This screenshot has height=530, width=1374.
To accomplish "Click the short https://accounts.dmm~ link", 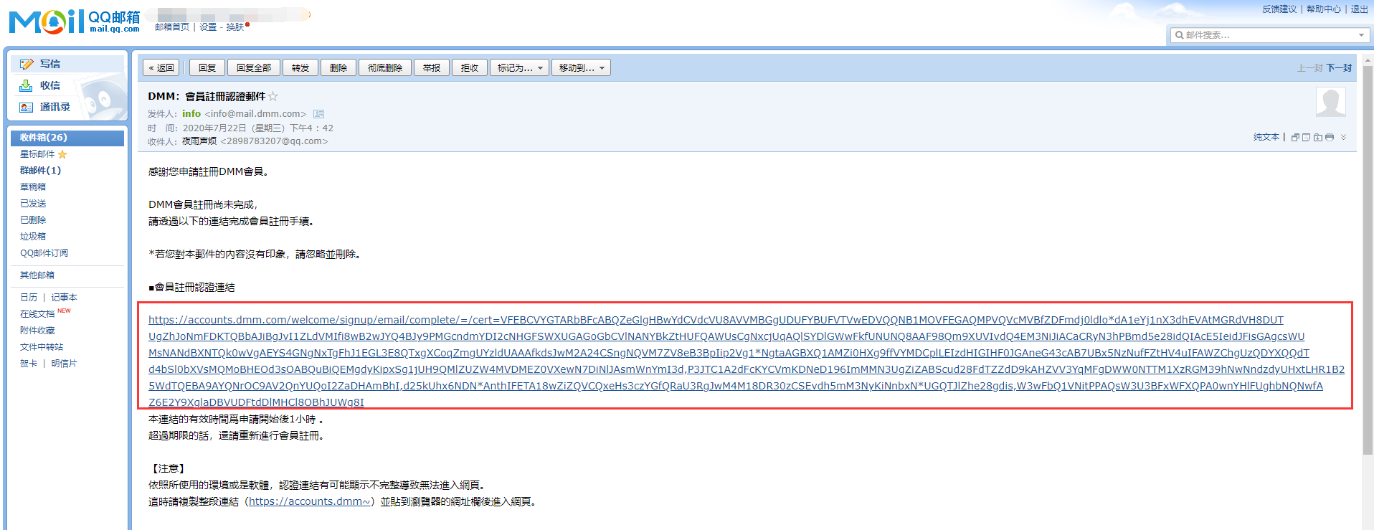I will pos(309,501).
